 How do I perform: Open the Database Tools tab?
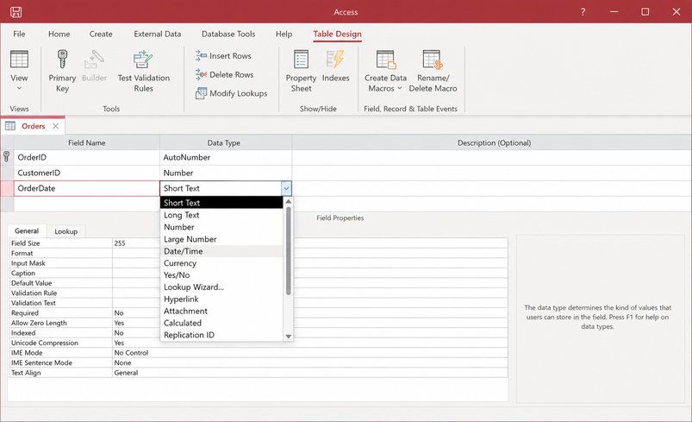click(228, 34)
